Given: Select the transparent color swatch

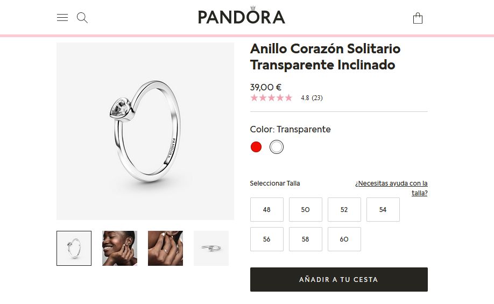Looking at the screenshot, I should [277, 147].
